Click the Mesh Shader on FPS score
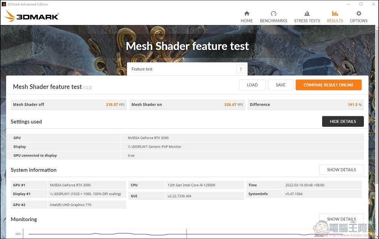Screen dimensions: 379x239 [230, 105]
